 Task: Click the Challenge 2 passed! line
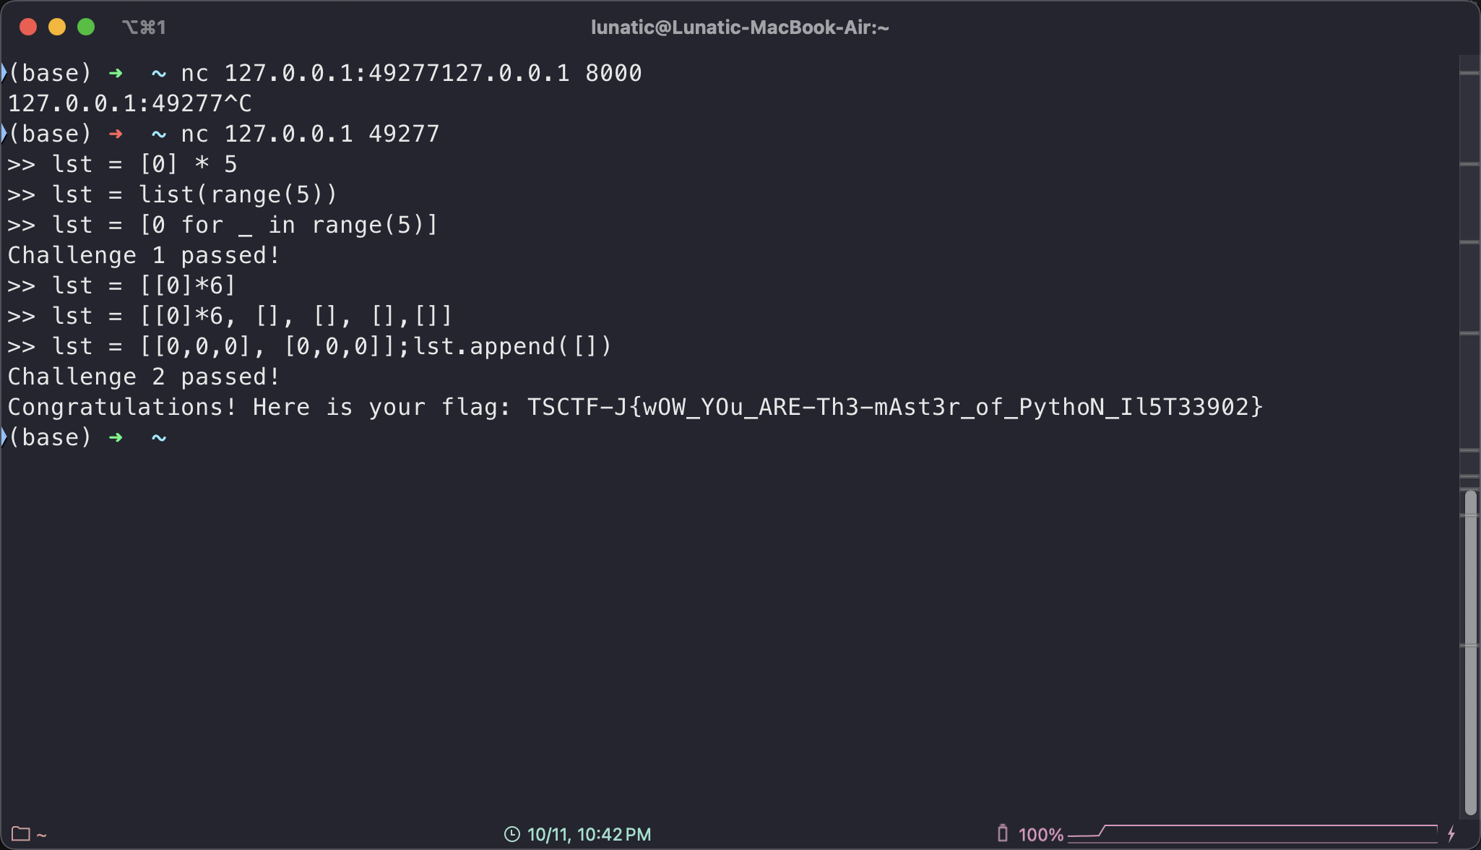[x=143, y=377]
